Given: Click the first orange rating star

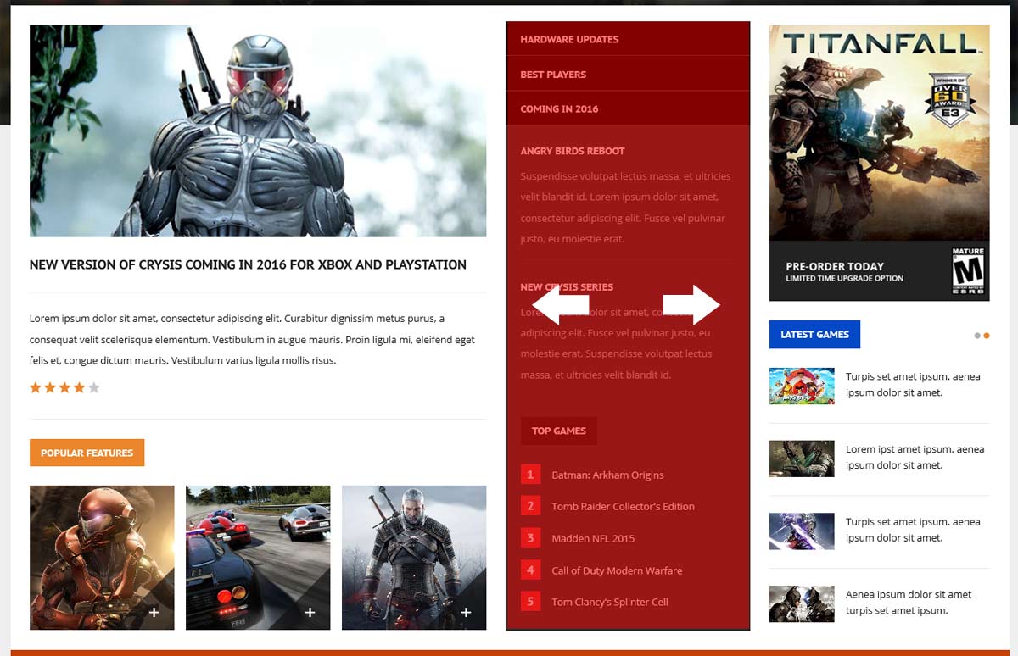Looking at the screenshot, I should [x=36, y=387].
